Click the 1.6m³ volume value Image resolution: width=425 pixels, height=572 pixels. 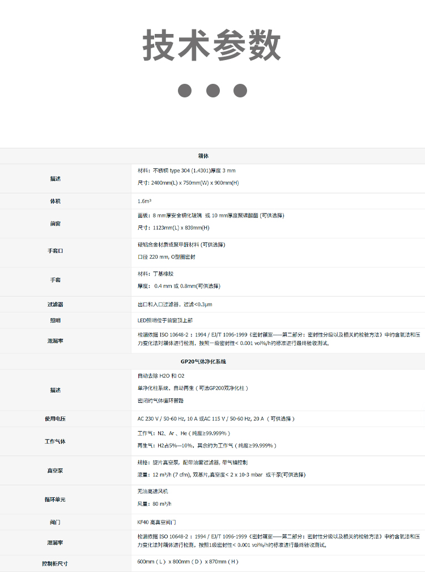(x=144, y=201)
